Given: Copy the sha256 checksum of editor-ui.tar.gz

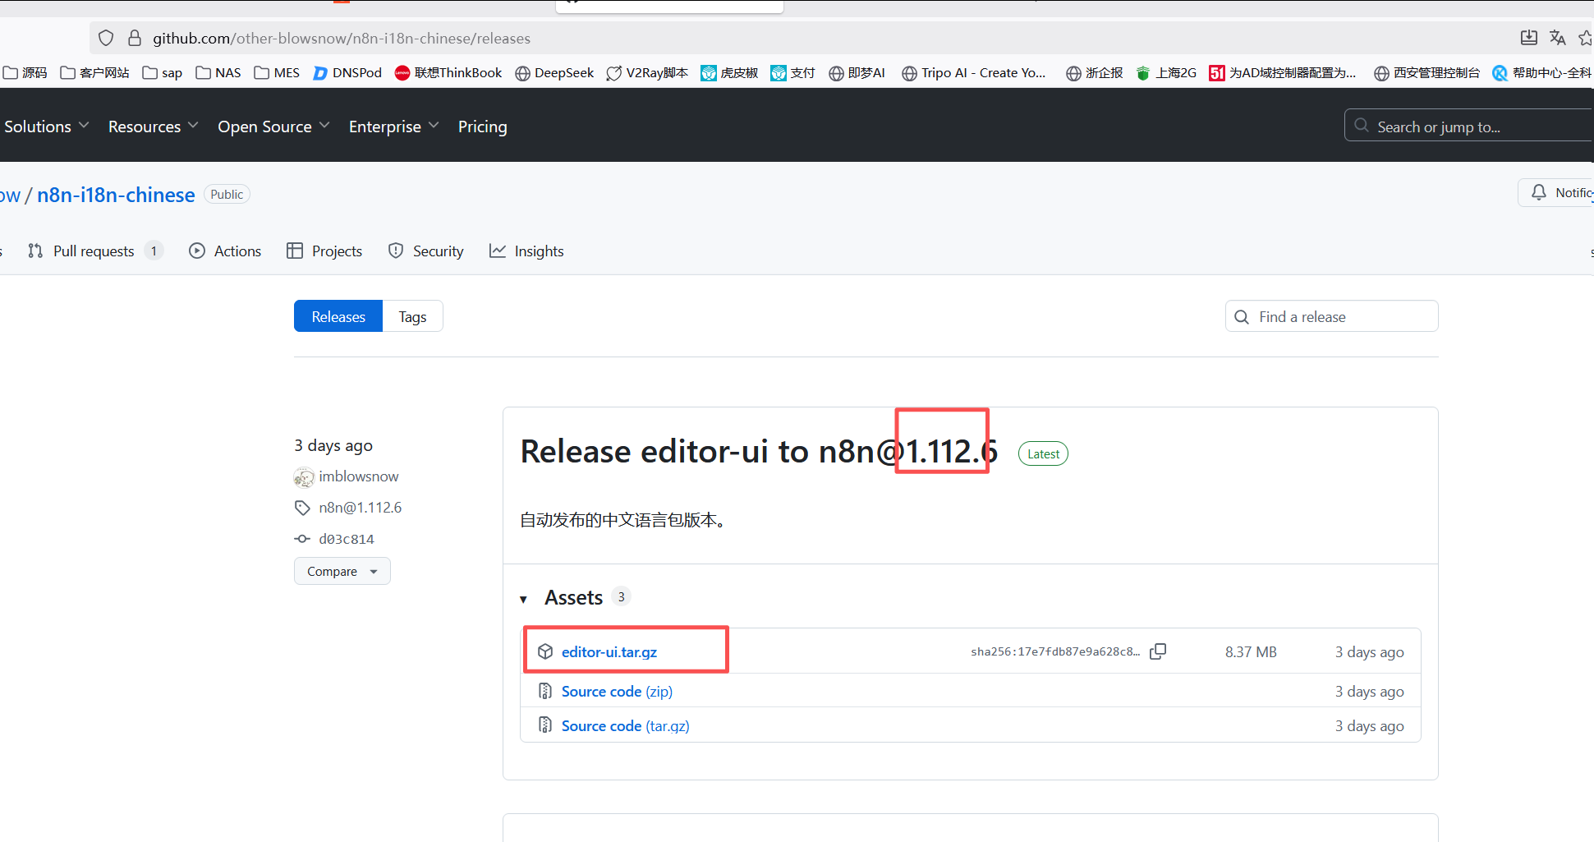Looking at the screenshot, I should click(x=1159, y=651).
